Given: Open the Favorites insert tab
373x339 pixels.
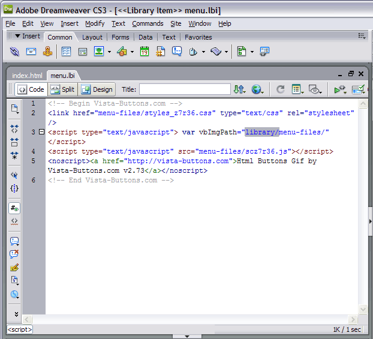Looking at the screenshot, I should [198, 37].
